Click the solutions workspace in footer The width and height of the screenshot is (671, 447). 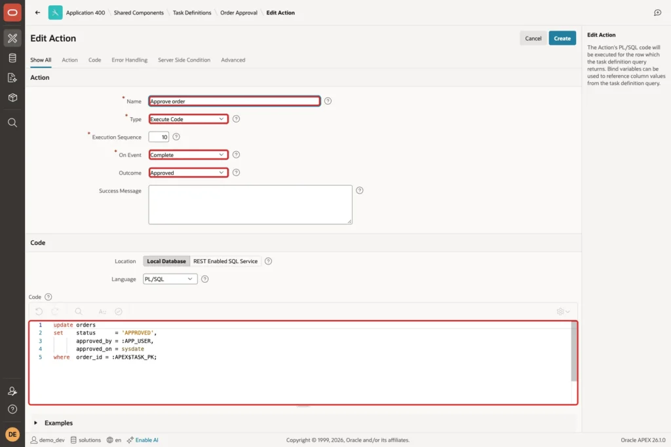[86, 440]
